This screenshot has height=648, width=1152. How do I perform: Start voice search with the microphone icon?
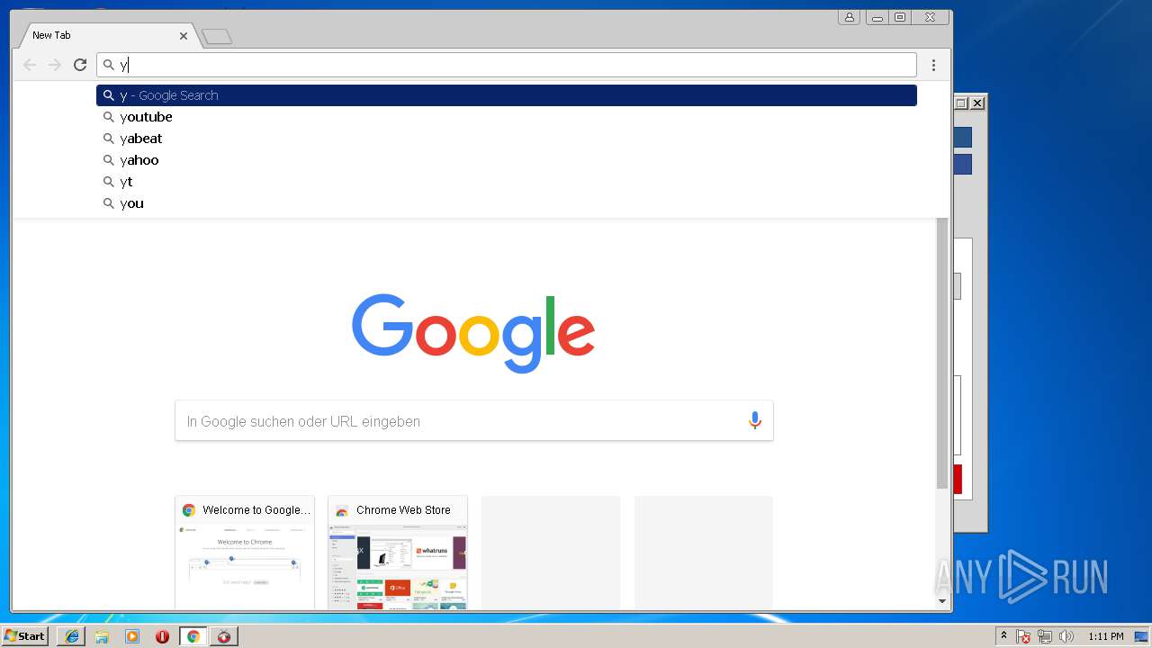click(754, 420)
